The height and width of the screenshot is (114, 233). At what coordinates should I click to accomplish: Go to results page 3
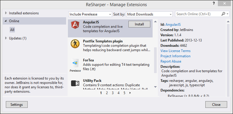point(113,93)
